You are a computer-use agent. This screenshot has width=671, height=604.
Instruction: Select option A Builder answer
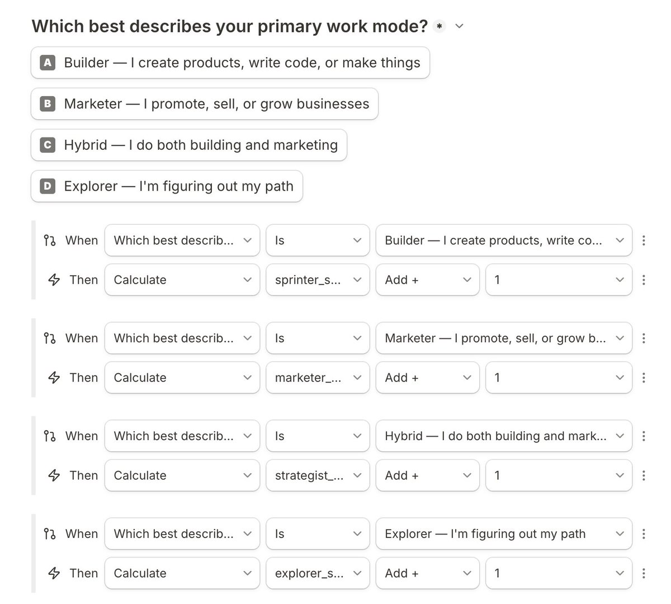(230, 63)
